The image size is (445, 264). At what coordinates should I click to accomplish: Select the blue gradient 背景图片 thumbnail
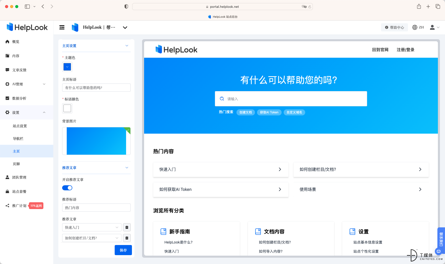click(x=96, y=141)
